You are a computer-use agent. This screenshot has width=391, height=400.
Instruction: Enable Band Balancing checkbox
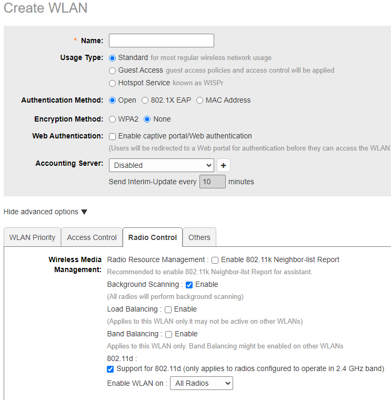click(x=169, y=334)
